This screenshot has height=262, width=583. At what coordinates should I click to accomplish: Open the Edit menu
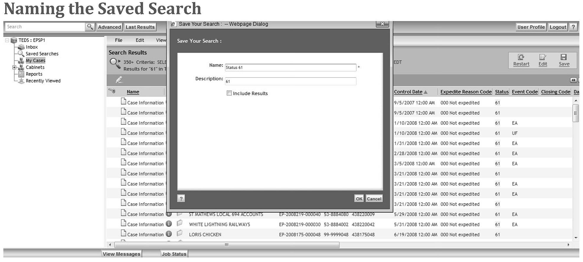coord(140,40)
